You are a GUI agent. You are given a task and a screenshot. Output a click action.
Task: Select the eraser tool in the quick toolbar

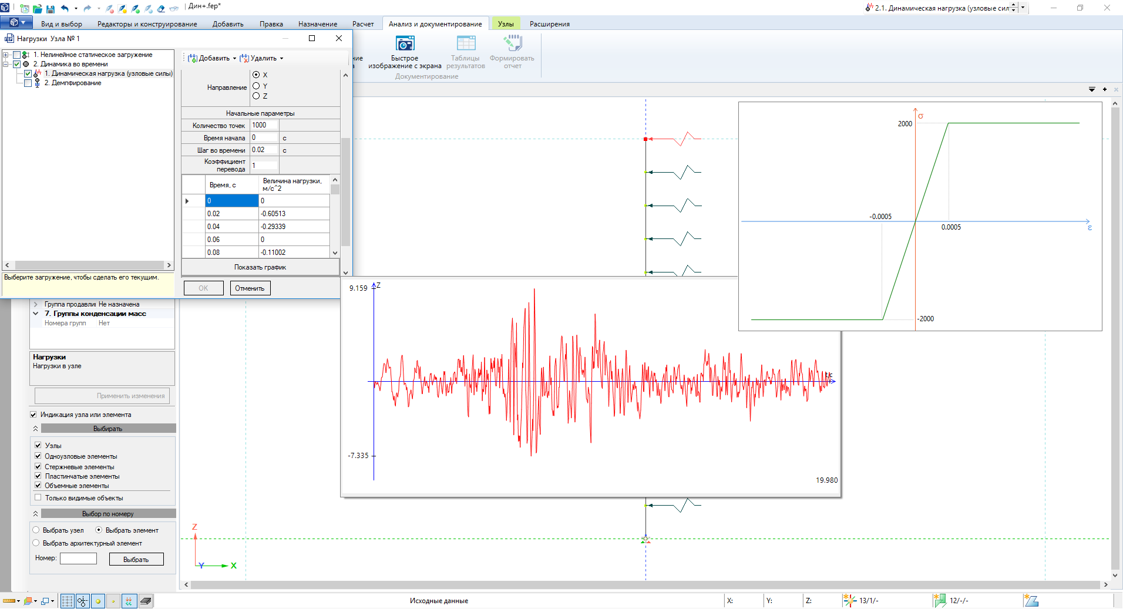click(161, 9)
